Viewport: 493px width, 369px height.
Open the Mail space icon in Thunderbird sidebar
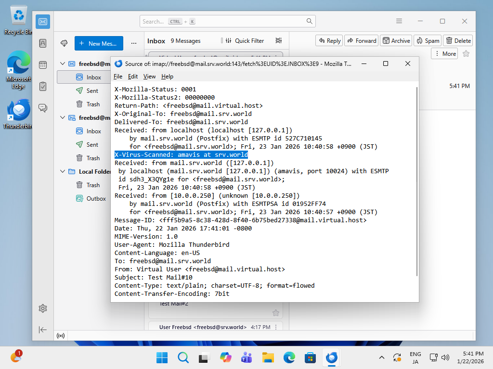click(x=43, y=22)
